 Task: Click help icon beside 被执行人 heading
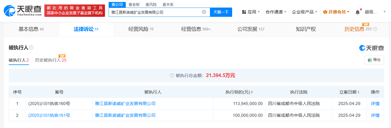click(x=31, y=48)
